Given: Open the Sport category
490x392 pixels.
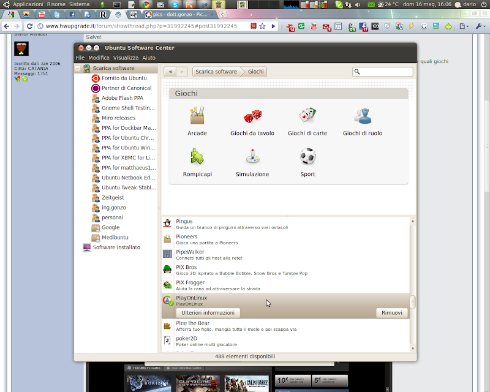Looking at the screenshot, I should pyautogui.click(x=308, y=162).
